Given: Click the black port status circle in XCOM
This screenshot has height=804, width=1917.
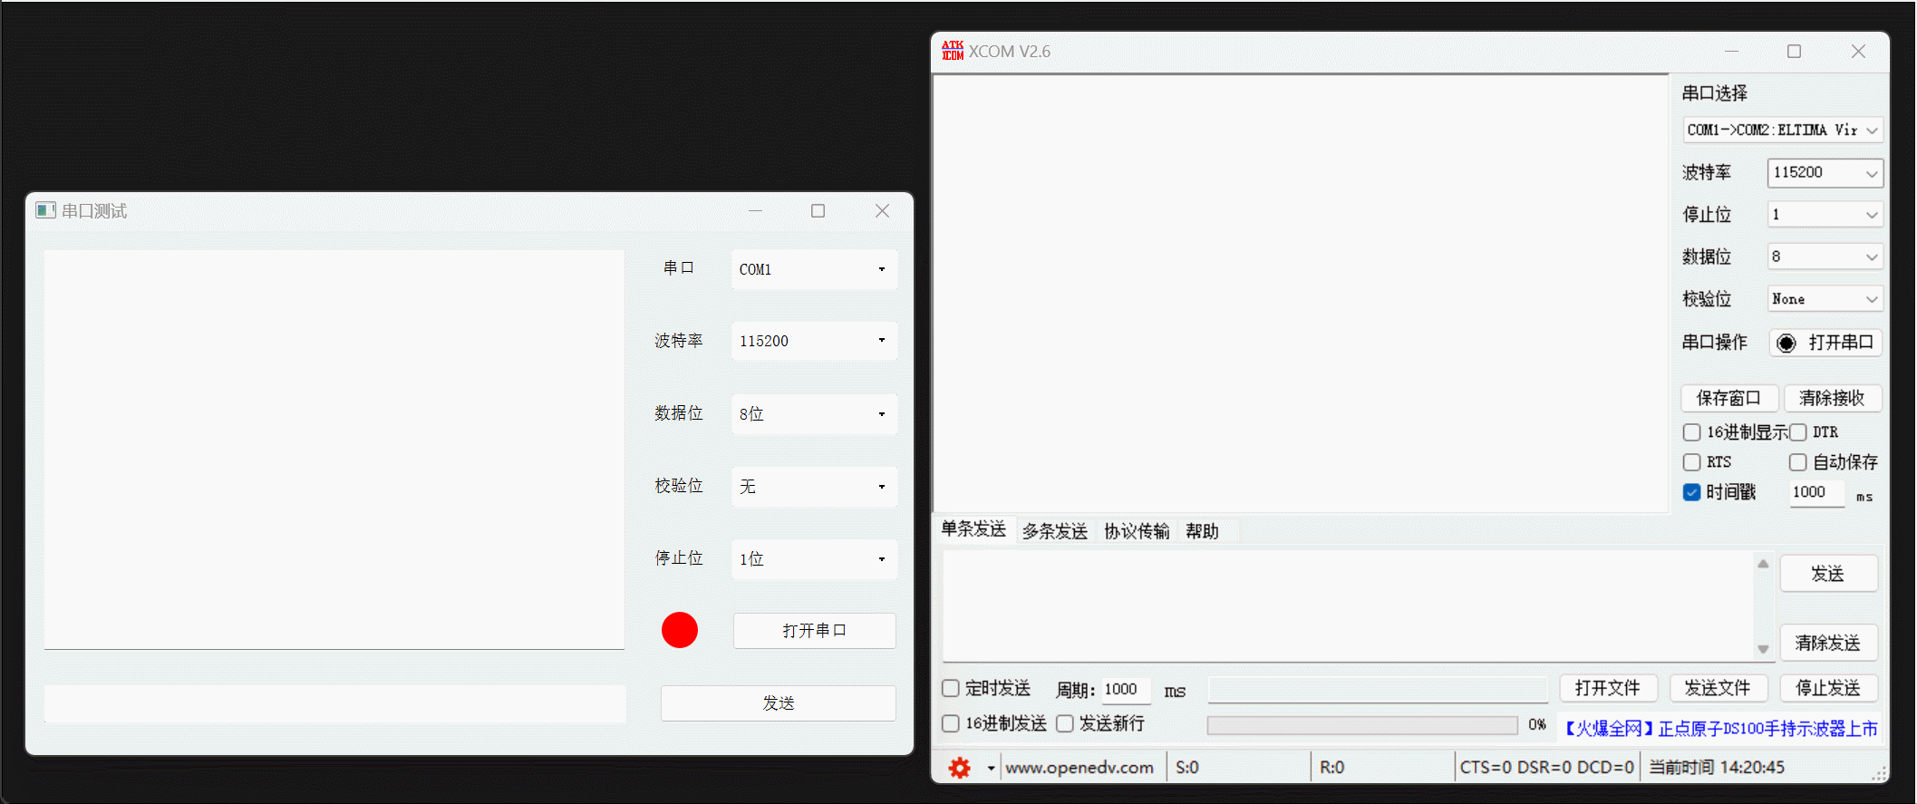Looking at the screenshot, I should (1786, 343).
